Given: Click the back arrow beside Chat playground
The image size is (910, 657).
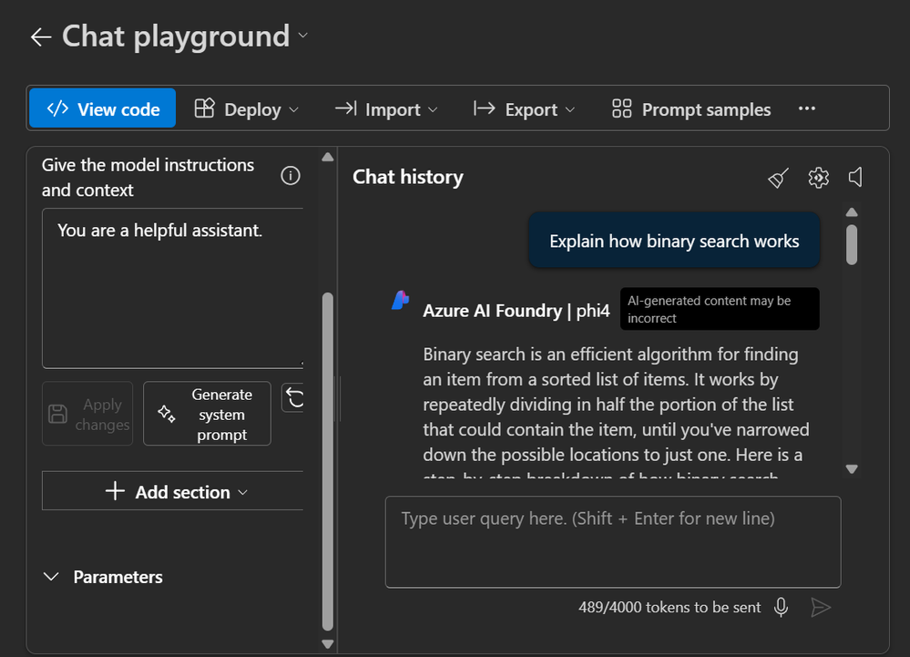Looking at the screenshot, I should click(x=40, y=36).
